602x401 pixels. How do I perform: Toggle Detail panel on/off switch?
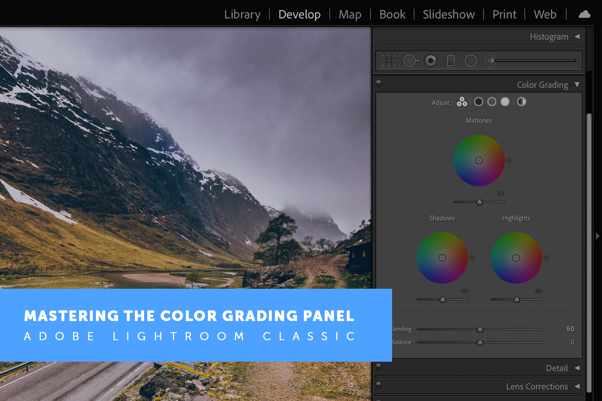[378, 367]
